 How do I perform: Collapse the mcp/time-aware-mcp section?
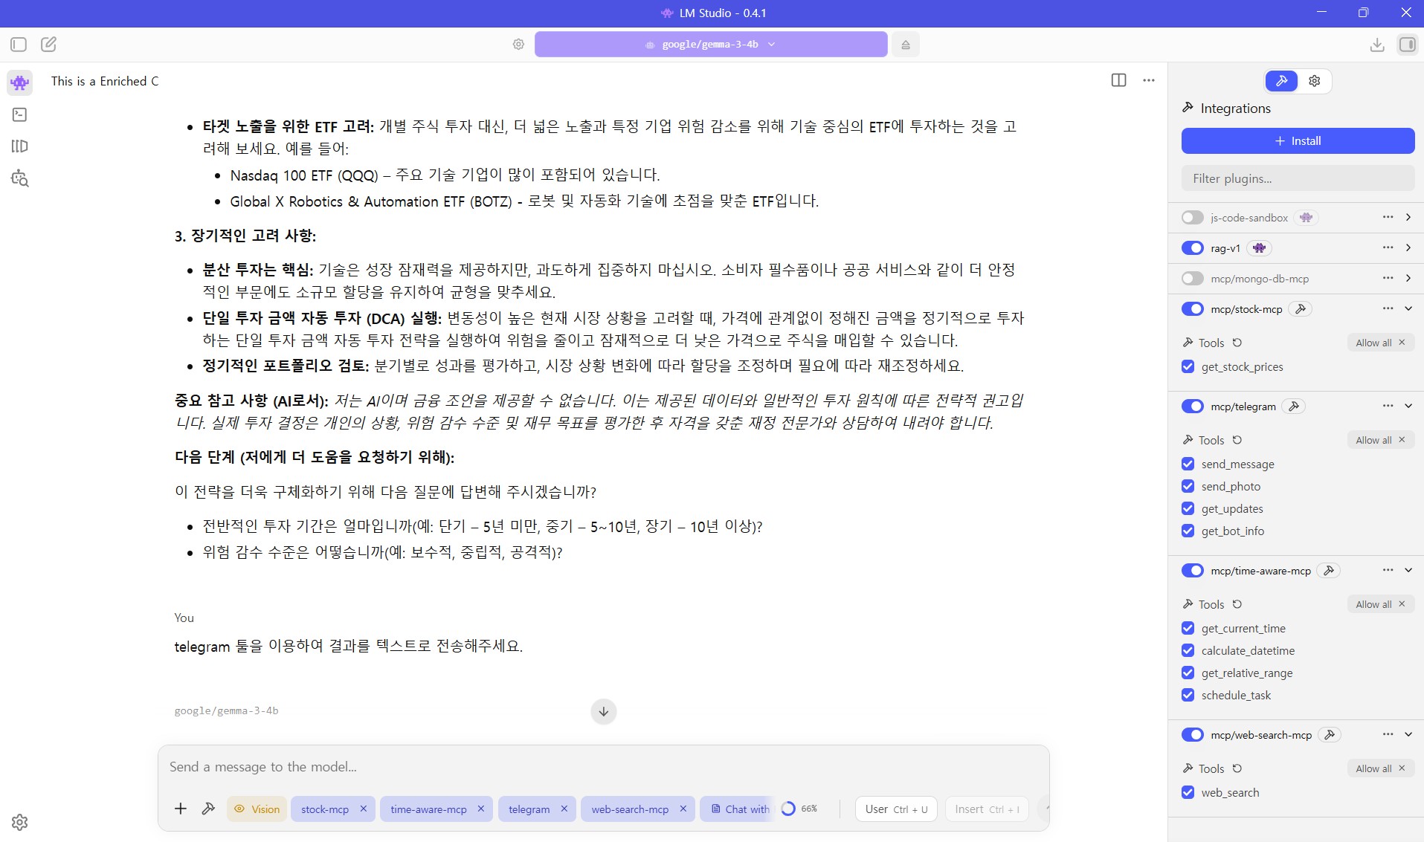tap(1408, 570)
